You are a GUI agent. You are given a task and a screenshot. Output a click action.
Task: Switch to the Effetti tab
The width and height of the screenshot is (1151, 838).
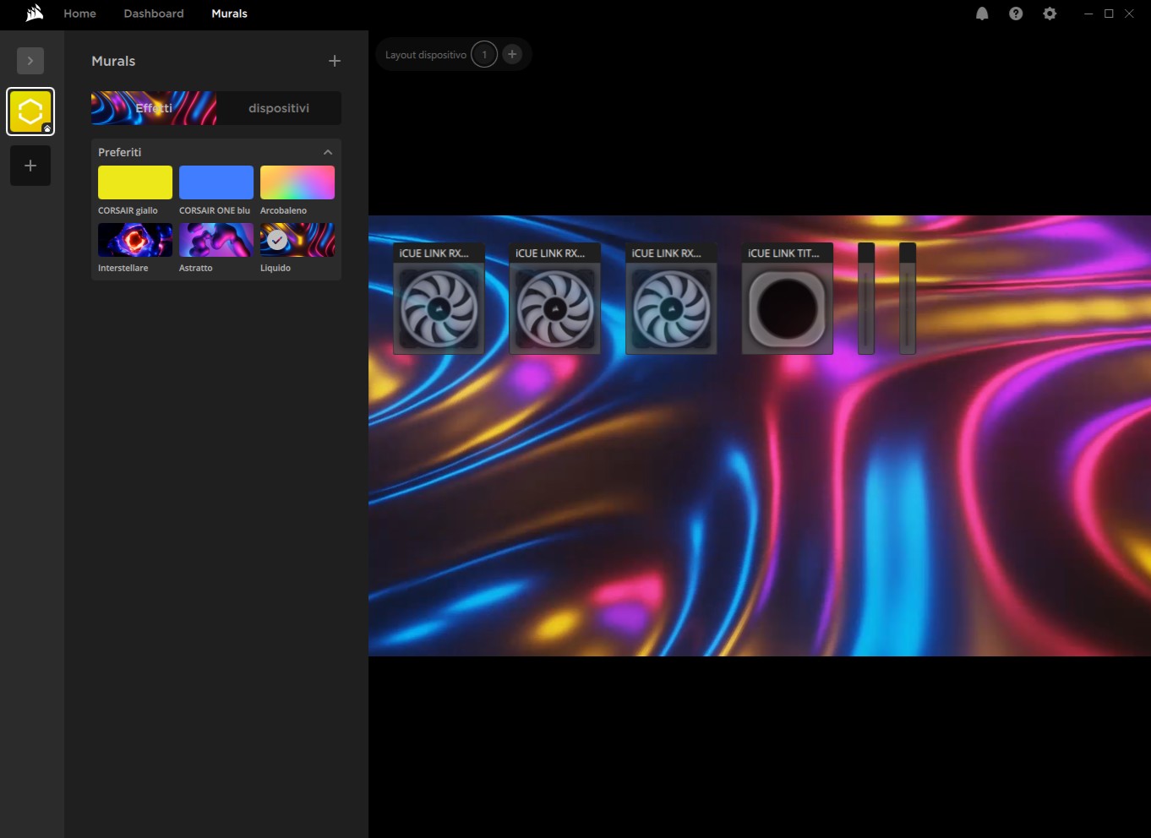[x=154, y=108]
